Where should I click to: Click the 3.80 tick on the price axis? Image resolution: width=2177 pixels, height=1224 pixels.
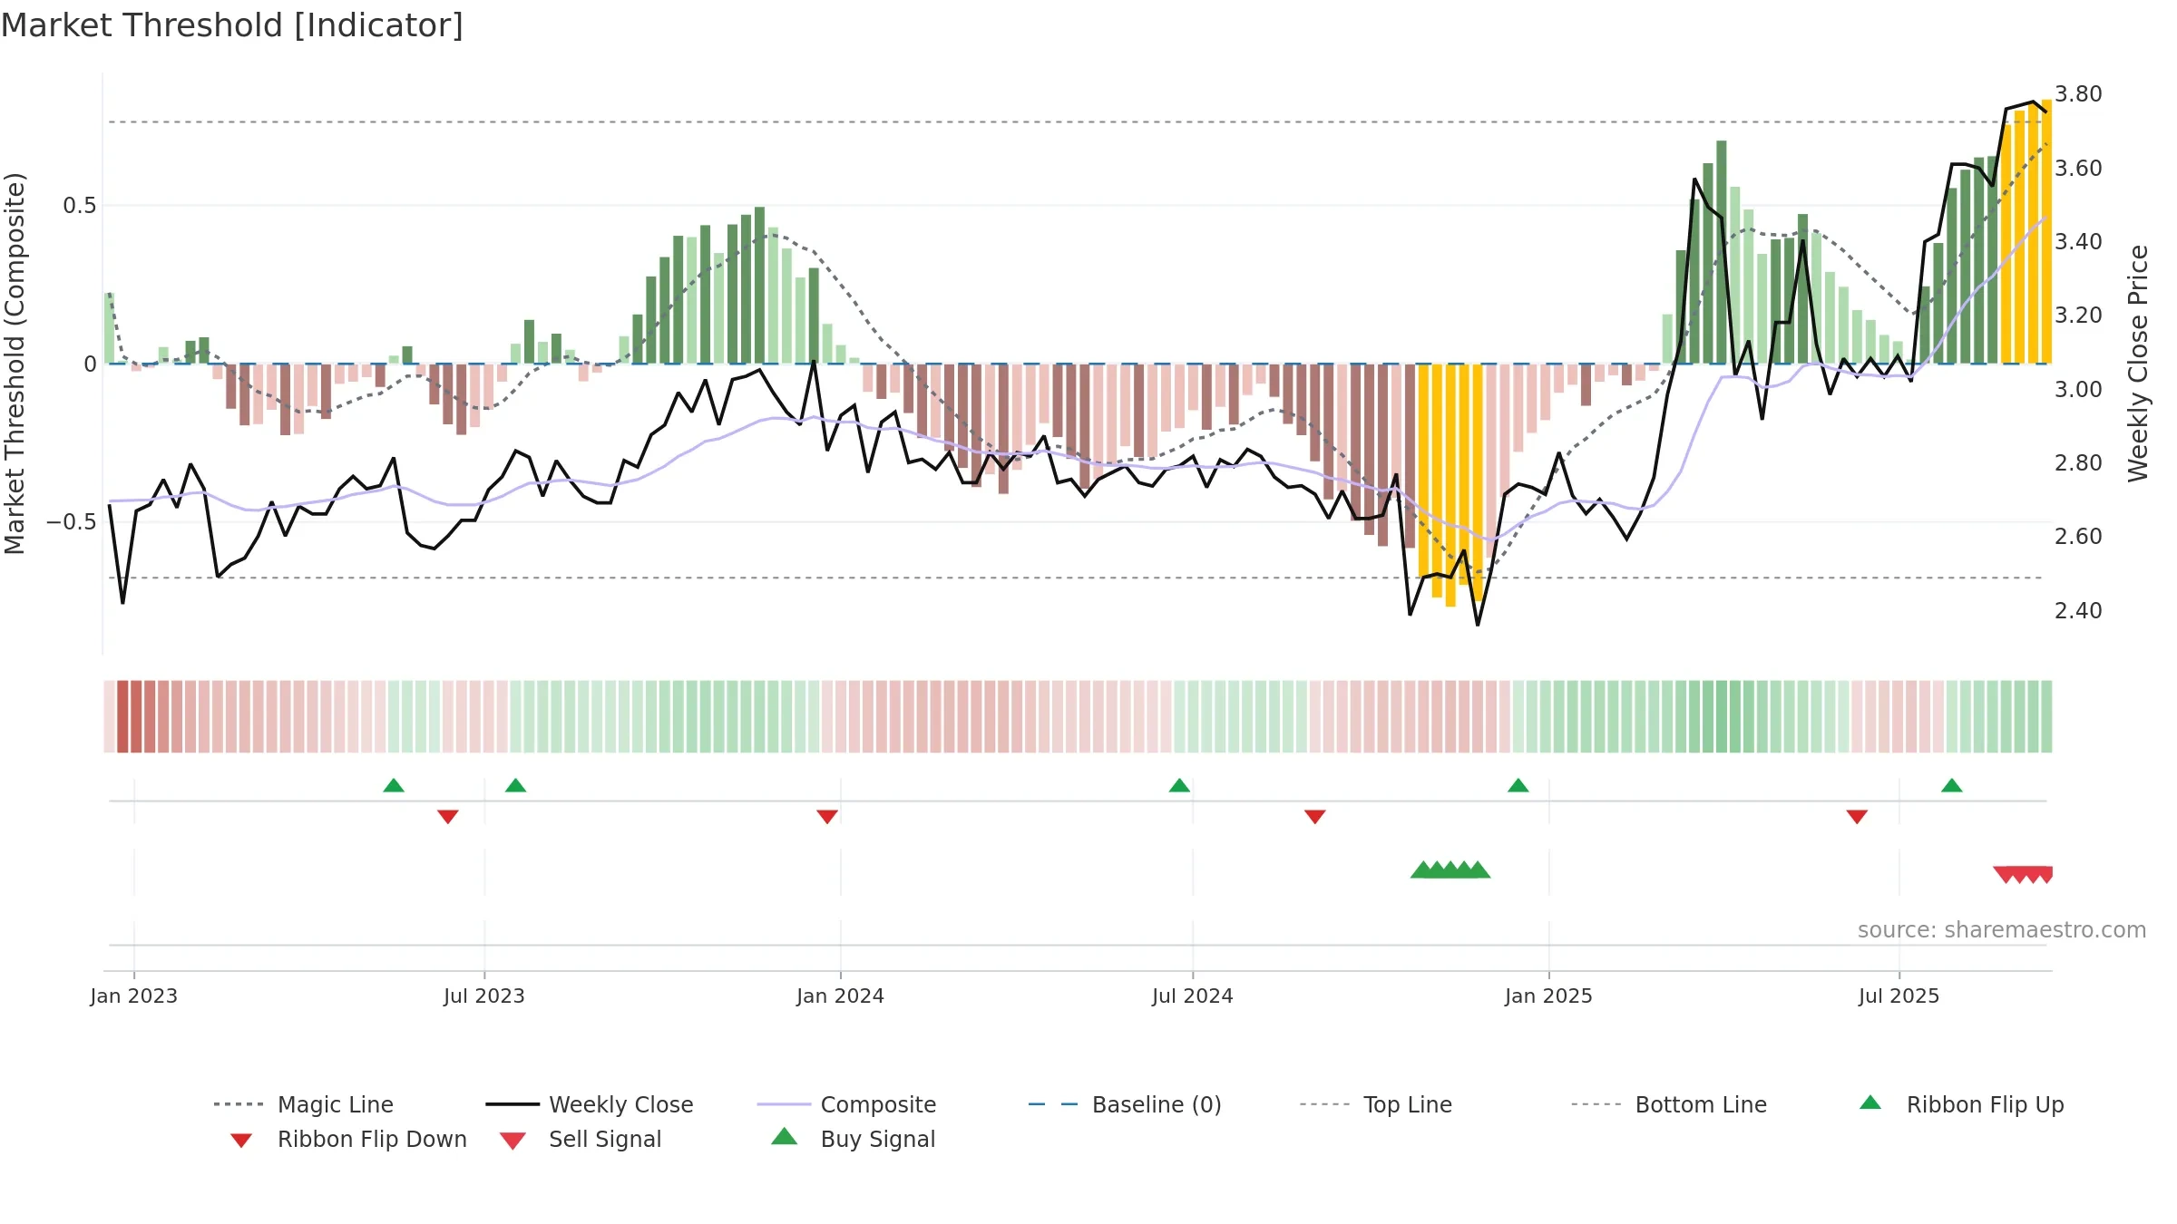(2078, 94)
